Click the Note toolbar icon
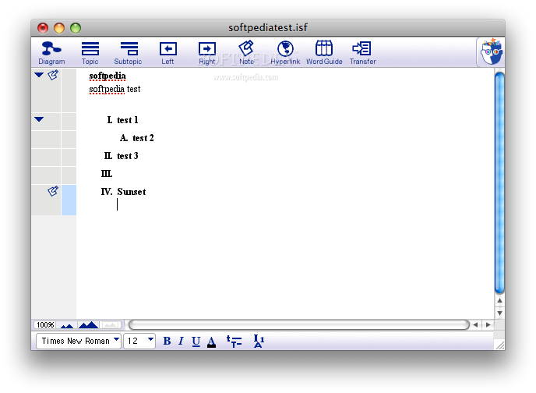Image resolution: width=536 pixels, height=393 pixels. click(x=246, y=53)
